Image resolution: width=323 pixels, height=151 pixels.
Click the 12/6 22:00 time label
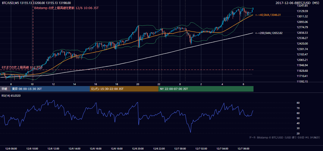pos(159,149)
